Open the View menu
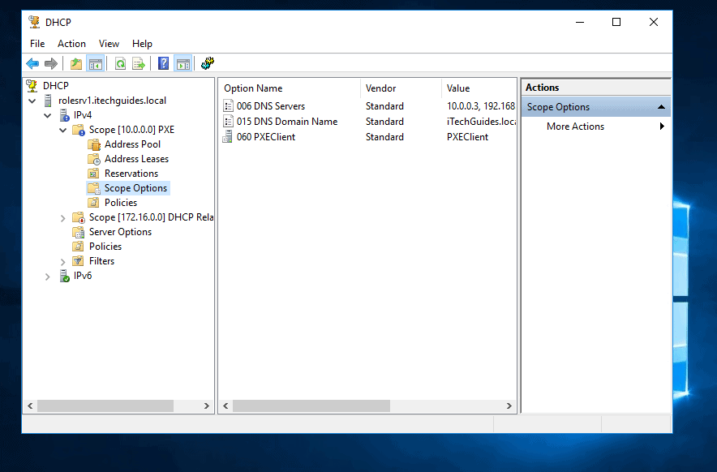 pyautogui.click(x=109, y=44)
